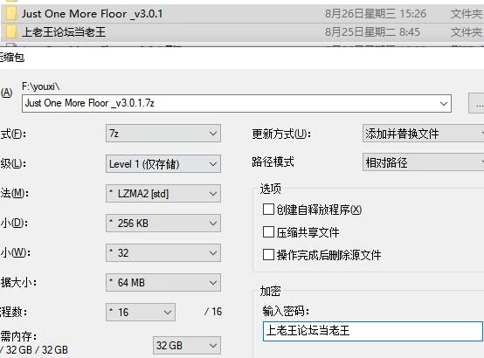Viewport: 484px width, 358px height.
Task: Edit archive name field Just One More Floor _v3.0.1.7z
Action: pyautogui.click(x=237, y=103)
